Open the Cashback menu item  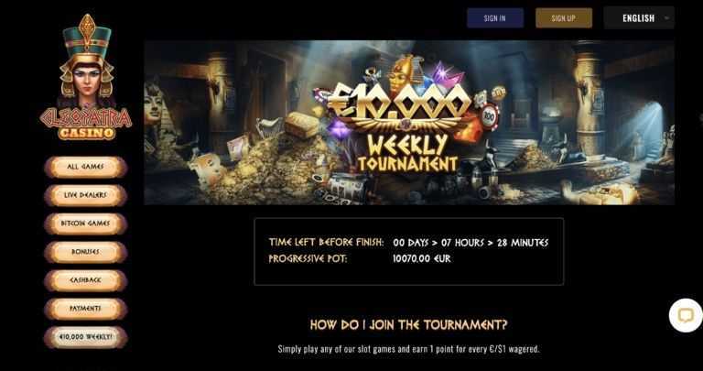pyautogui.click(x=86, y=280)
